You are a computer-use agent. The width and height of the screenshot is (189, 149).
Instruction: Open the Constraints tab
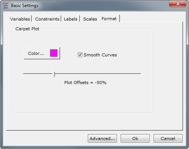click(47, 19)
